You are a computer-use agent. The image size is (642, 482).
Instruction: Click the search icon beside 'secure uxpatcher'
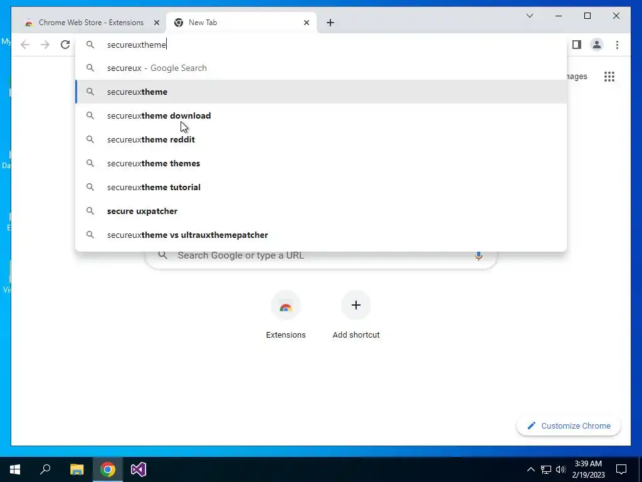point(90,211)
